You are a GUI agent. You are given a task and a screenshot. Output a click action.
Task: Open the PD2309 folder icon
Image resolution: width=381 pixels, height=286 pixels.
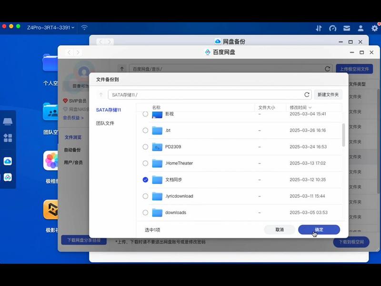coord(157,147)
